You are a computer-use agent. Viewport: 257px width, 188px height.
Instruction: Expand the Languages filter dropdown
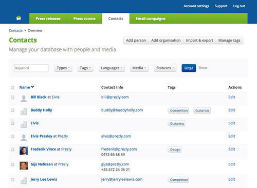112,68
